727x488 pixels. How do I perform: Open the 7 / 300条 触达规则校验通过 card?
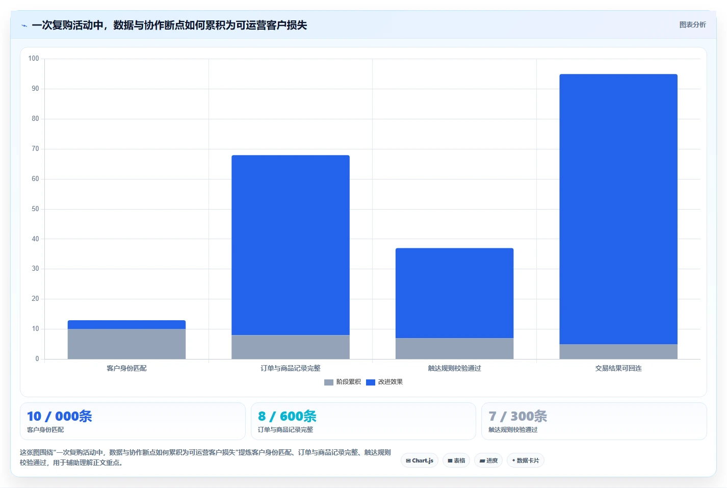click(x=594, y=421)
